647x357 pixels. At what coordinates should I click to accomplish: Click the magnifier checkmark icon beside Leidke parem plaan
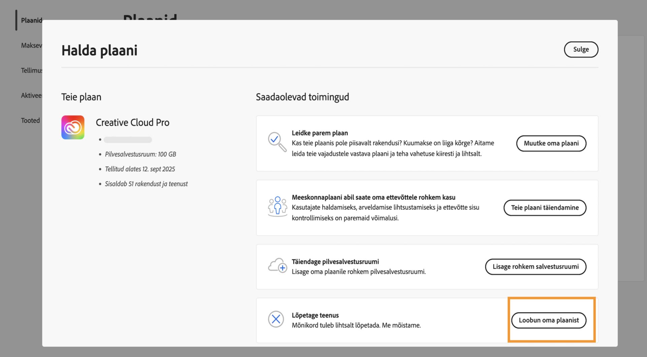pos(277,142)
